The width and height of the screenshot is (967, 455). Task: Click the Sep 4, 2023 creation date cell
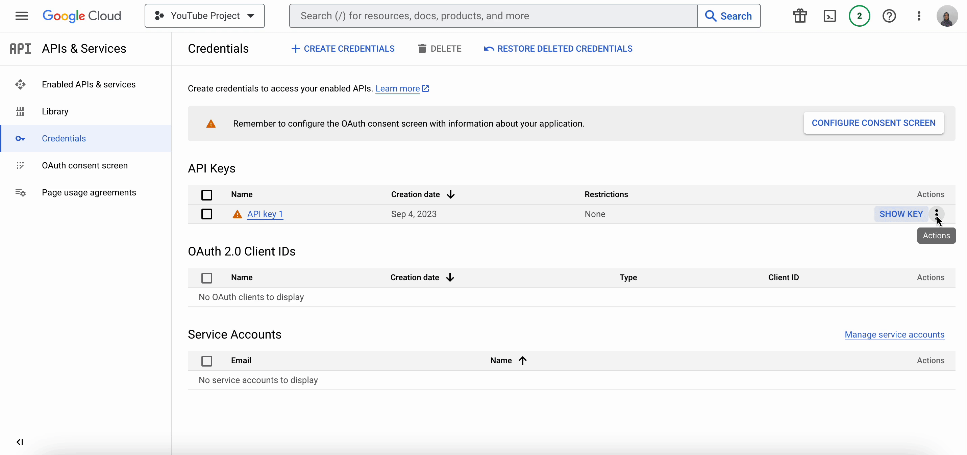[414, 214]
